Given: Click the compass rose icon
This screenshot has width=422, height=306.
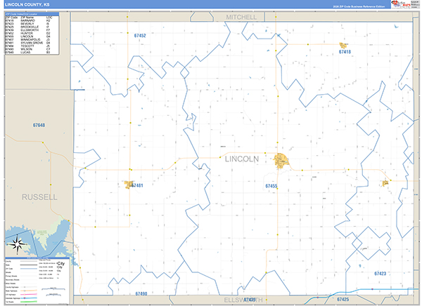Looking at the screenshot, I should 18,244.
